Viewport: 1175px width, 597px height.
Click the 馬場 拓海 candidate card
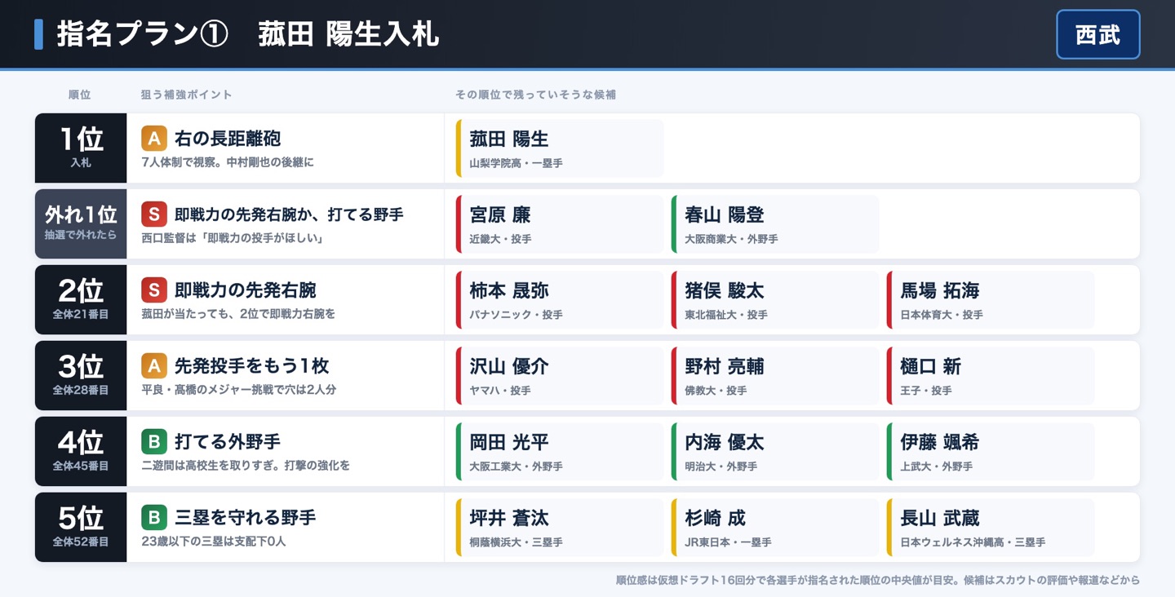tap(991, 300)
